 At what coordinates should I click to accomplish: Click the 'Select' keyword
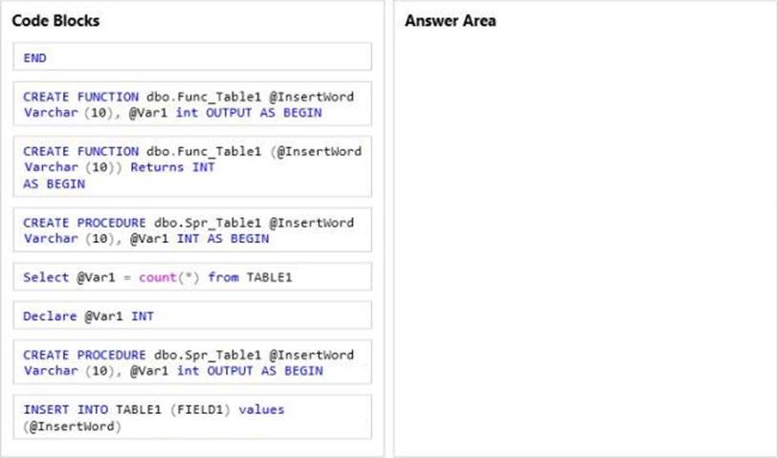(x=41, y=277)
